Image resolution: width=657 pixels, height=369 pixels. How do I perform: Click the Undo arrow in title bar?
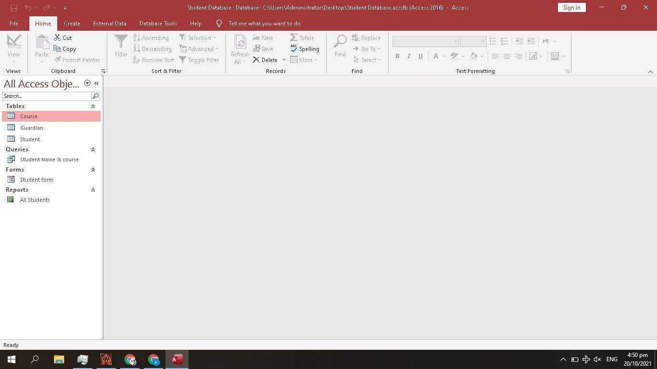28,8
